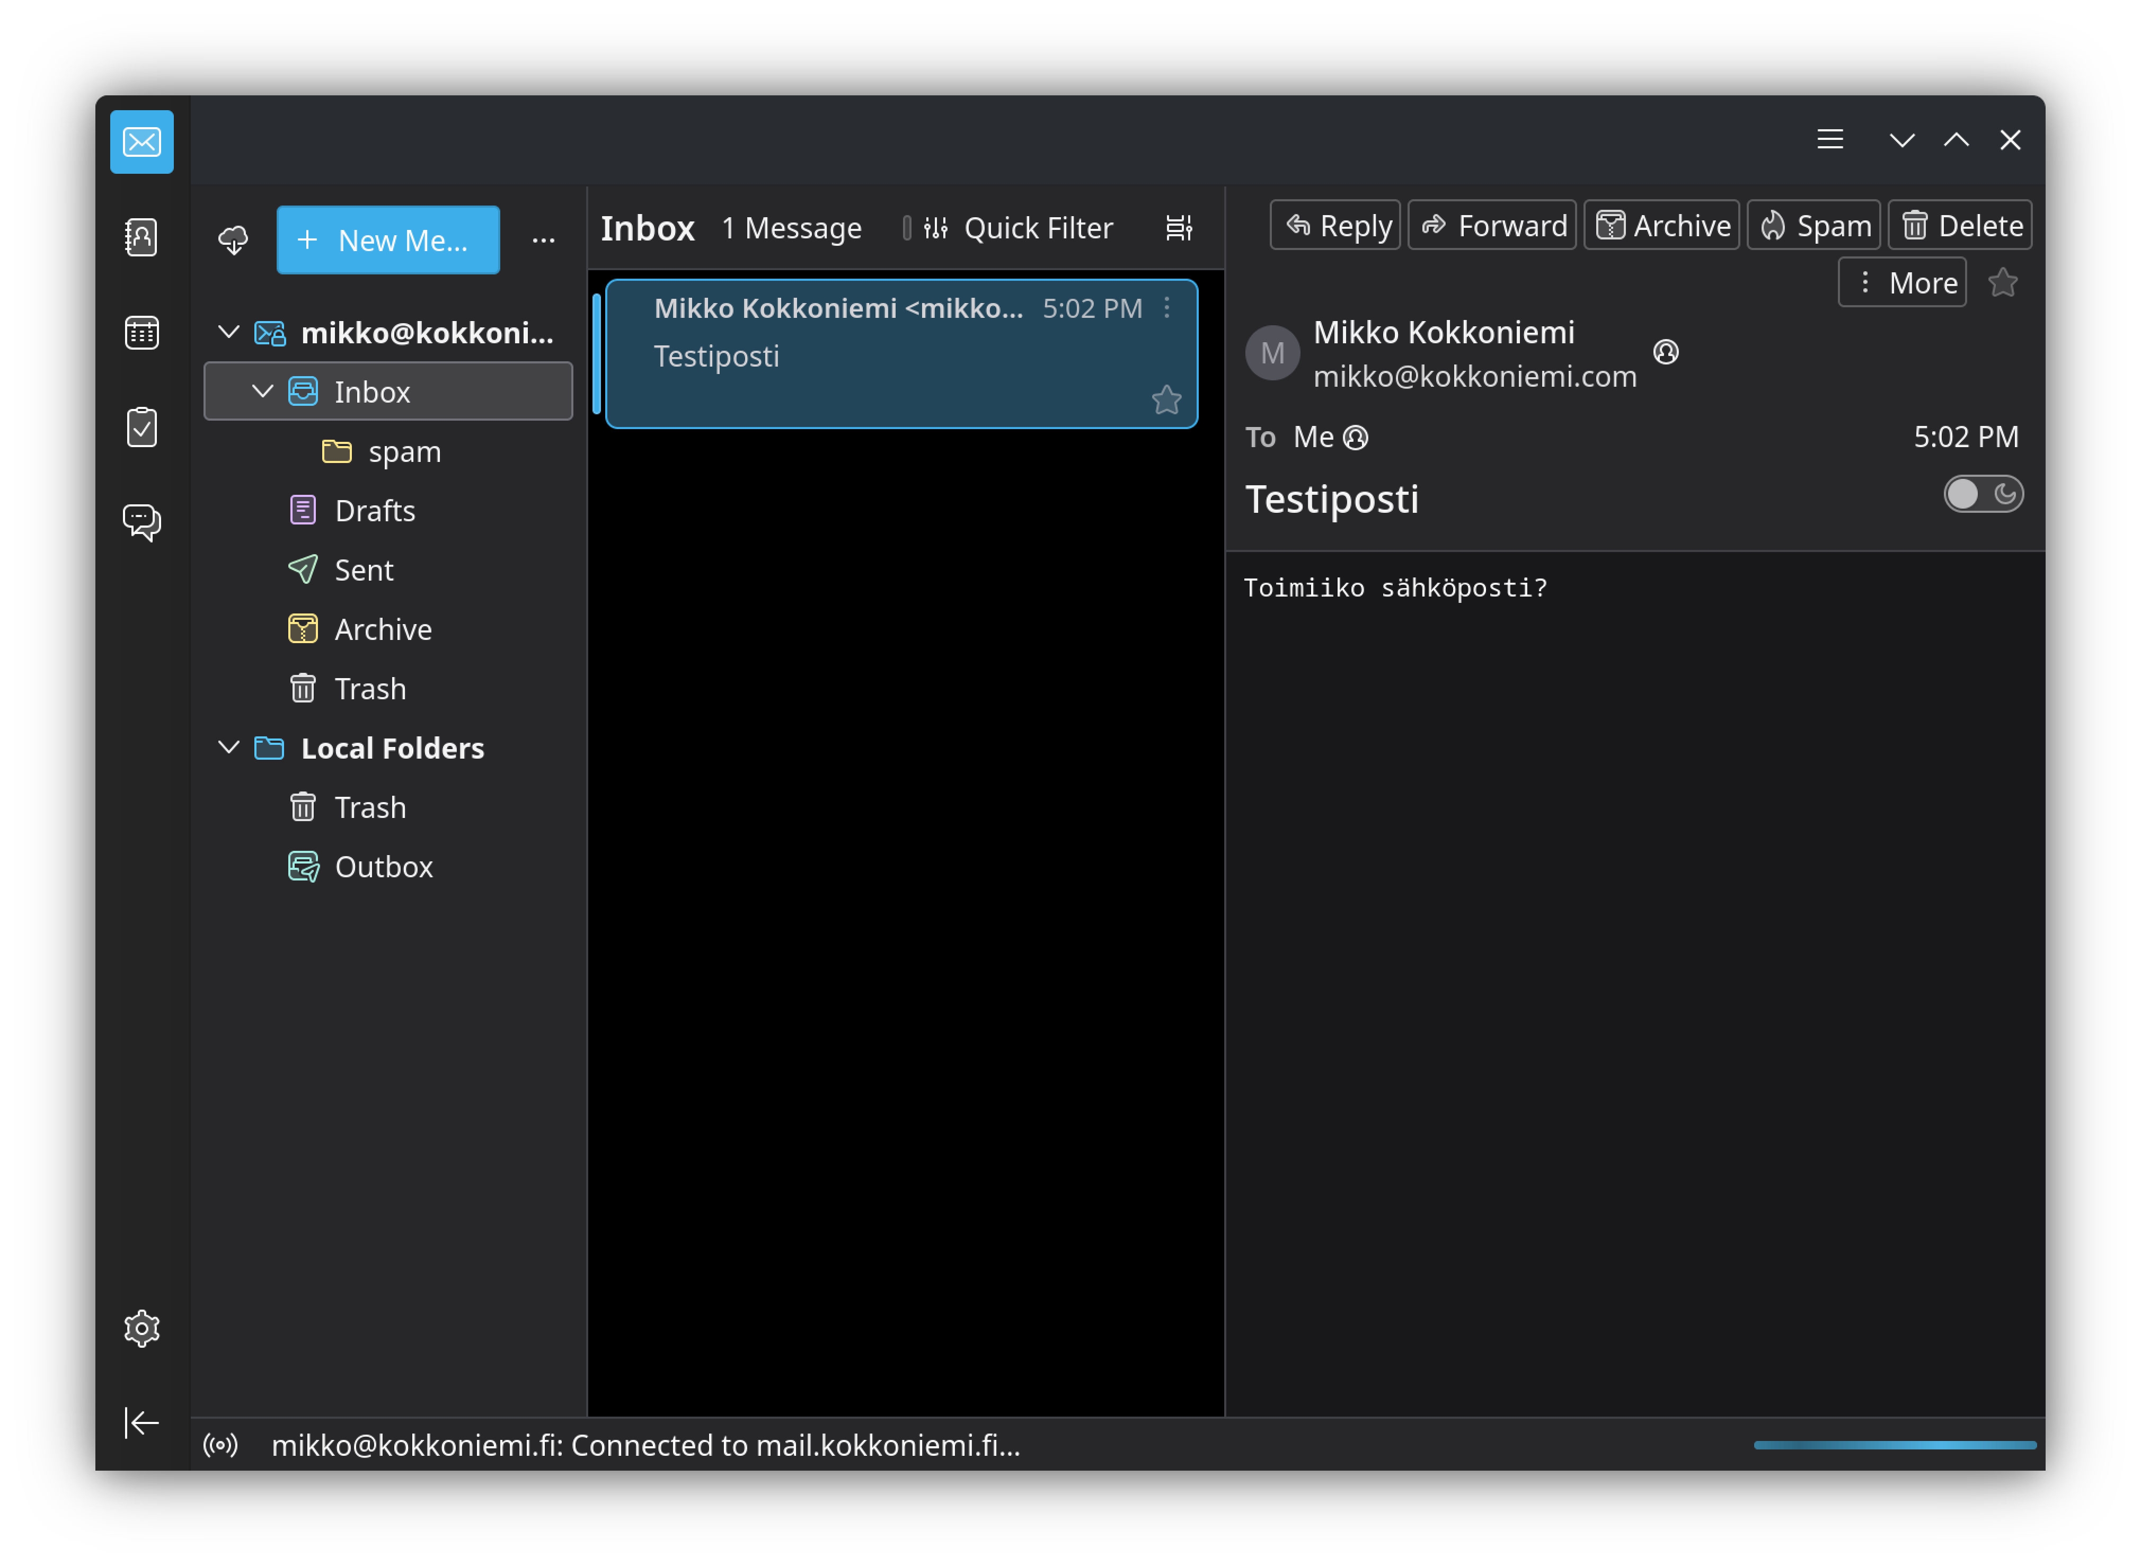The height and width of the screenshot is (1566, 2141).
Task: Open the More actions menu
Action: pyautogui.click(x=1902, y=282)
